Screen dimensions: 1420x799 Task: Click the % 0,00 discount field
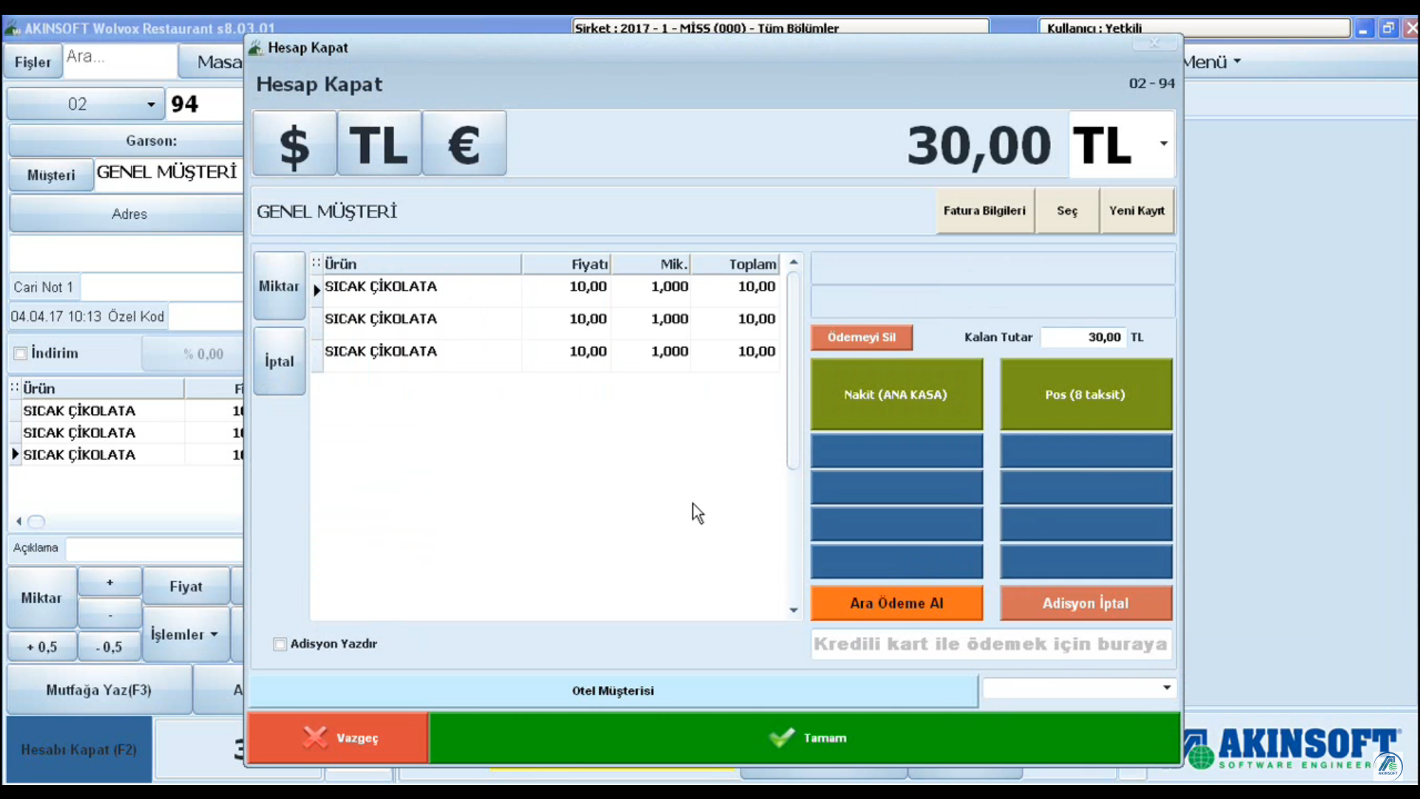tap(193, 354)
